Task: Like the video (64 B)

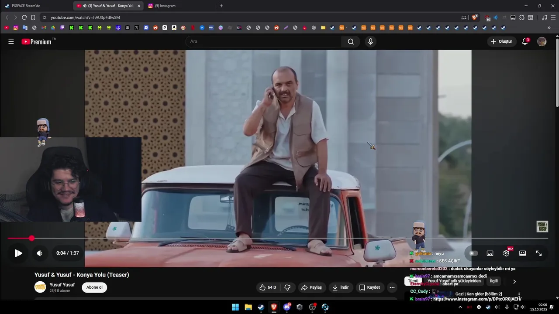Action: coord(267,287)
